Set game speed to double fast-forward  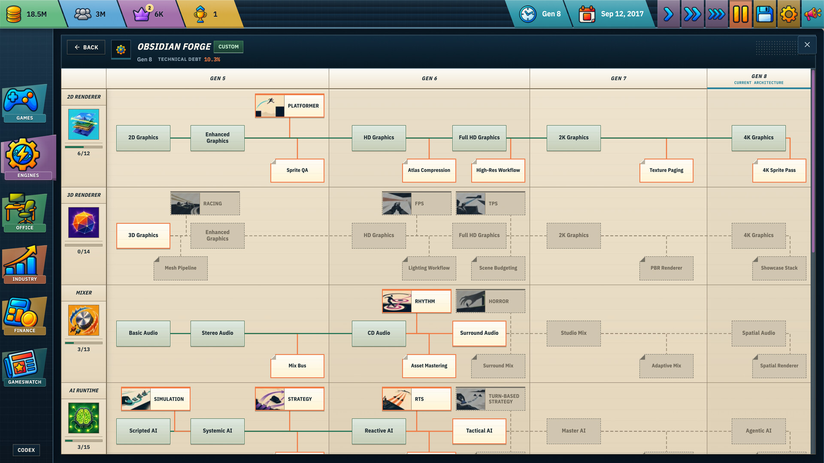[692, 14]
